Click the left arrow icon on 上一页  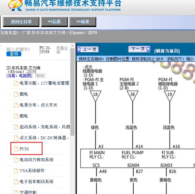[x=79, y=49]
